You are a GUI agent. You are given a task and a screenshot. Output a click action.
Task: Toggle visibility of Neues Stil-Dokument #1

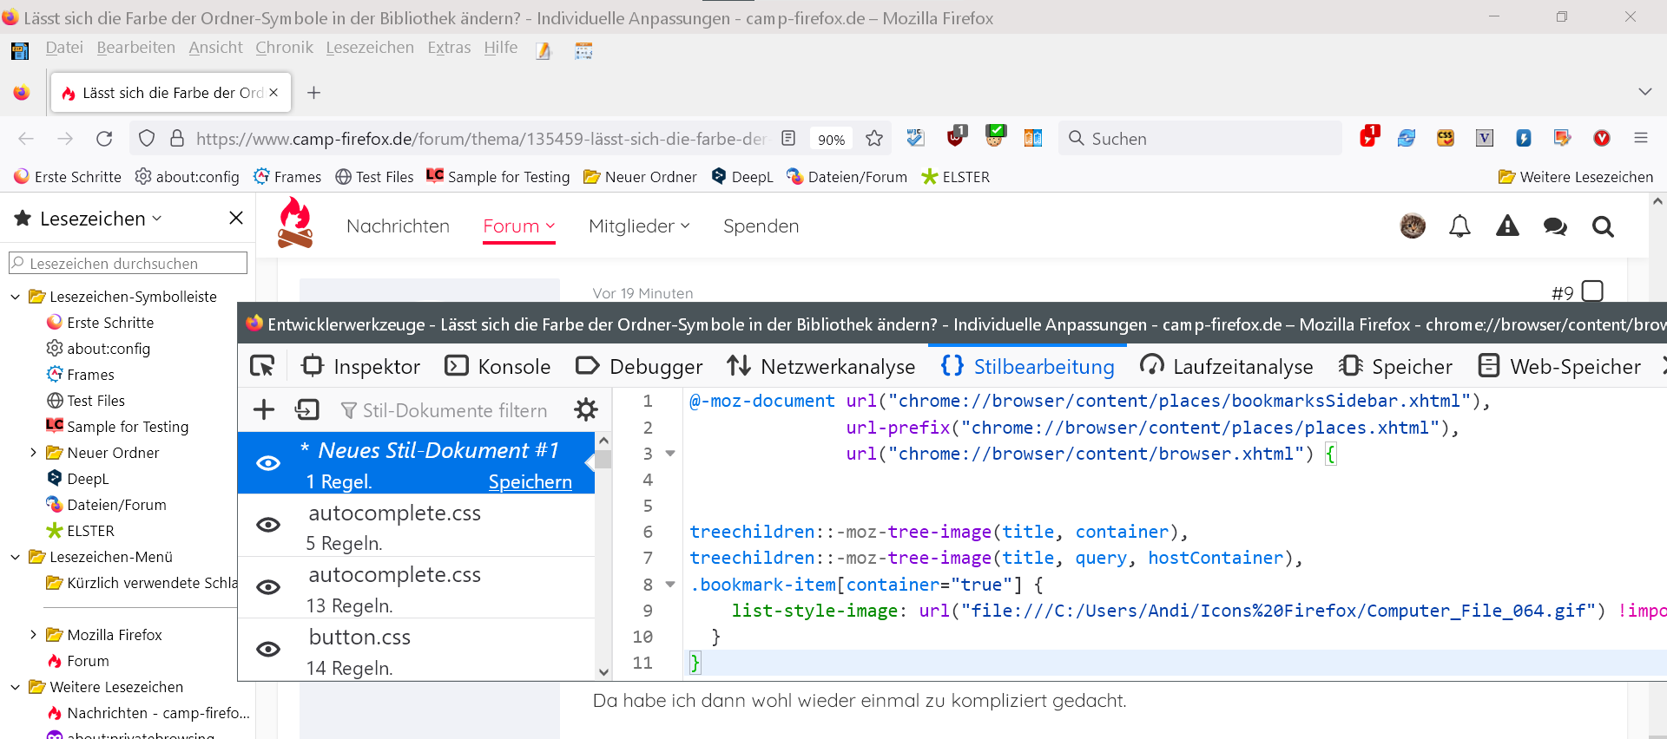[268, 463]
